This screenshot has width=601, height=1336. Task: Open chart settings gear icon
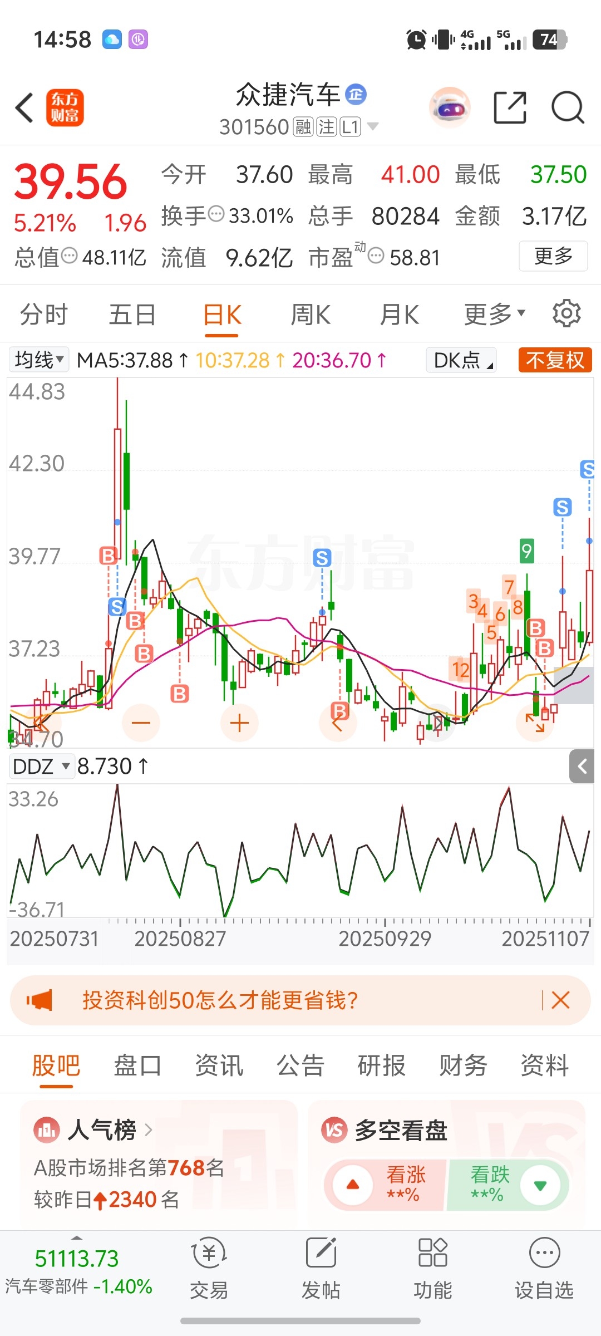pos(566,313)
